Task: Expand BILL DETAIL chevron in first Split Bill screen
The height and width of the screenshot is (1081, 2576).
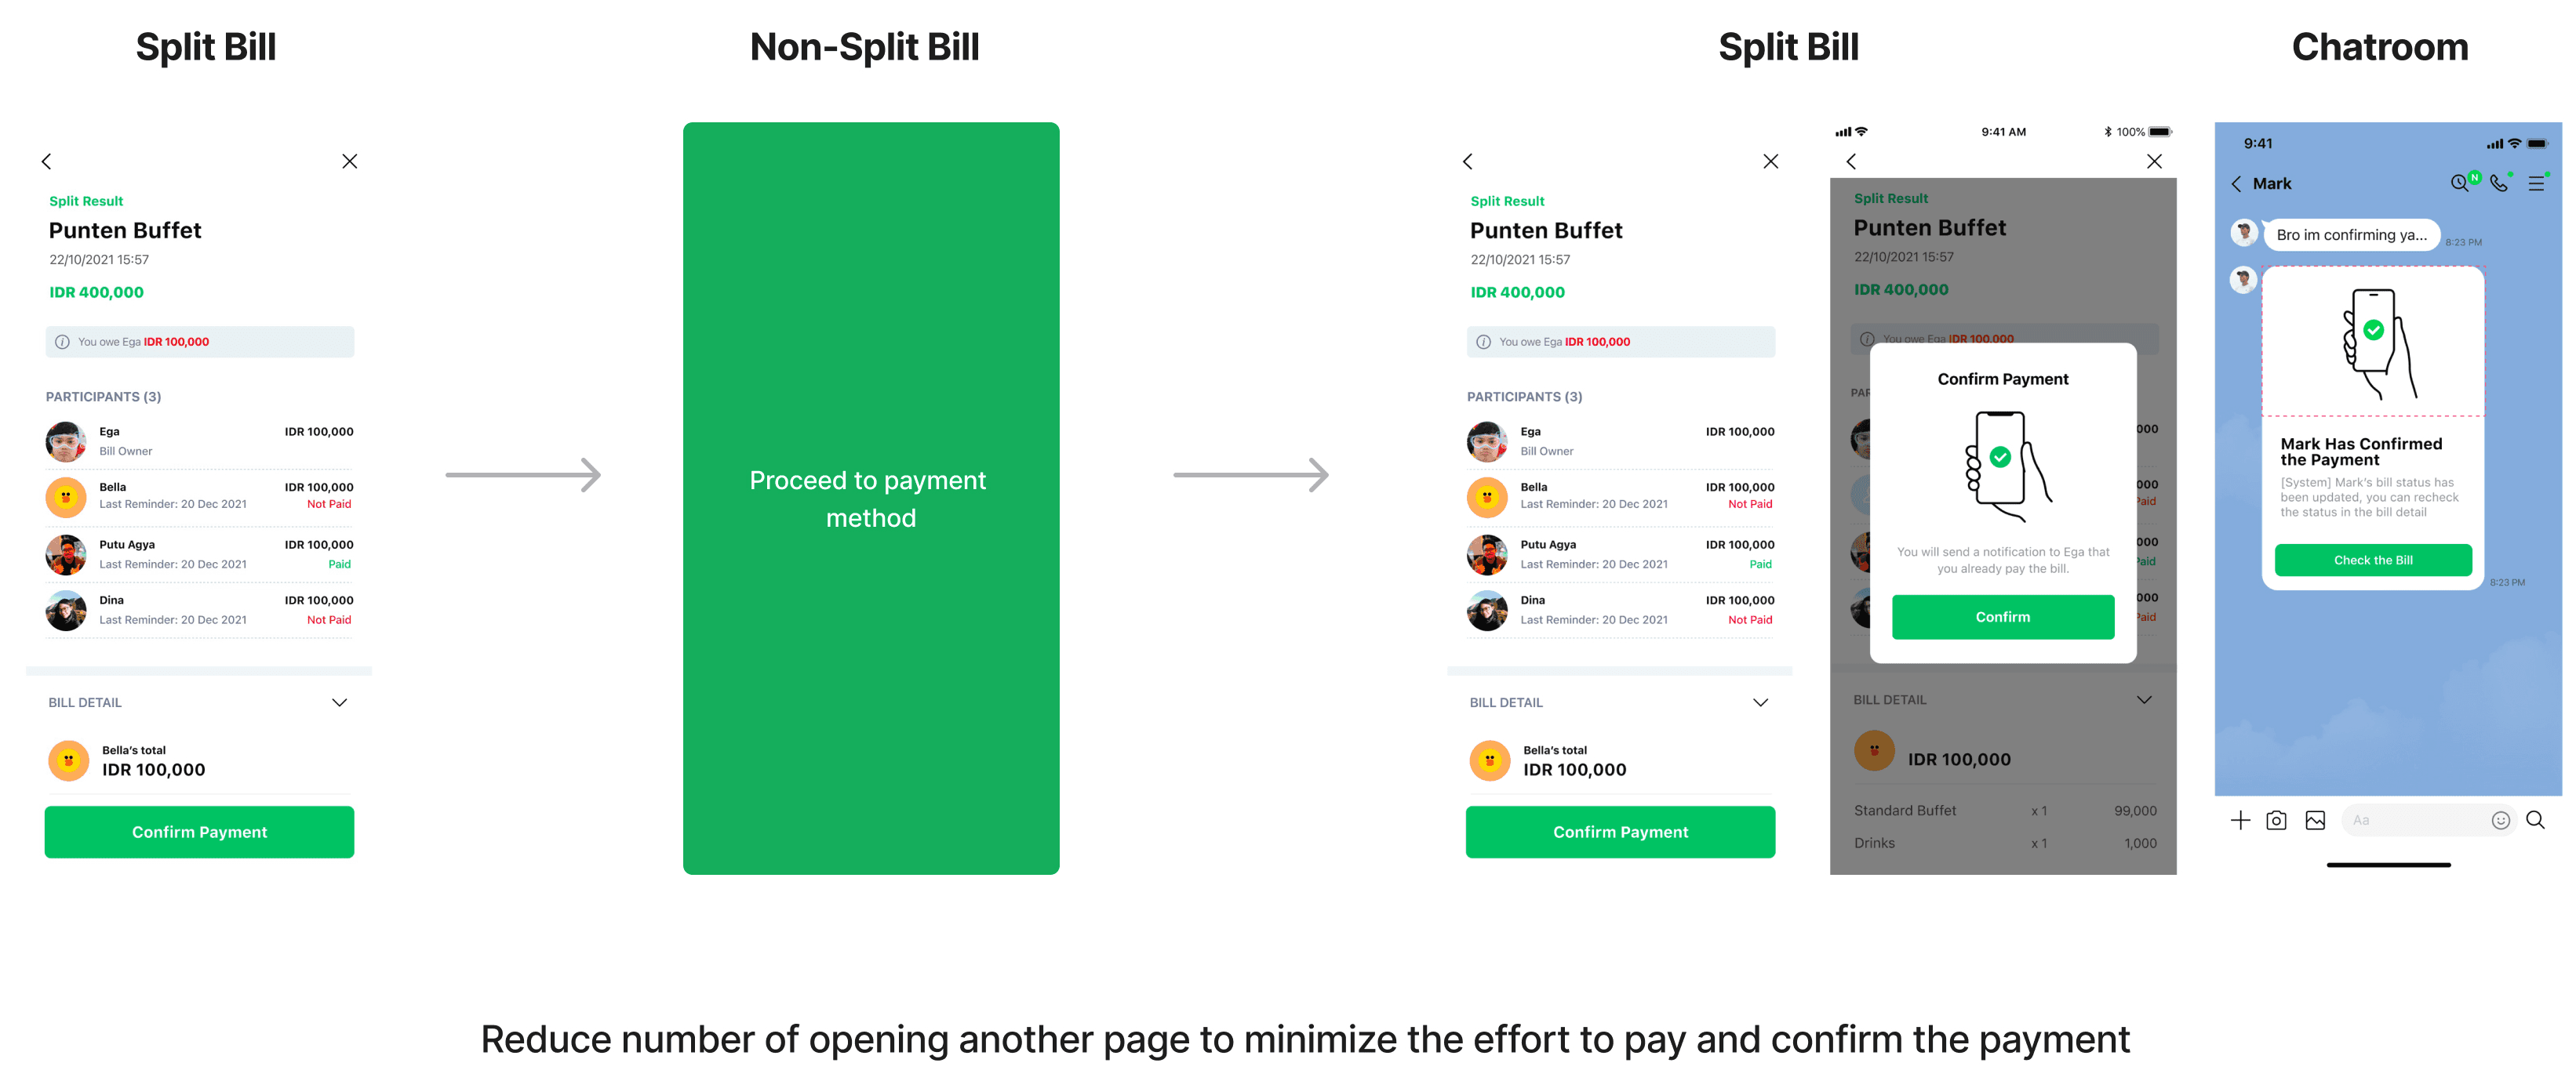Action: click(339, 702)
